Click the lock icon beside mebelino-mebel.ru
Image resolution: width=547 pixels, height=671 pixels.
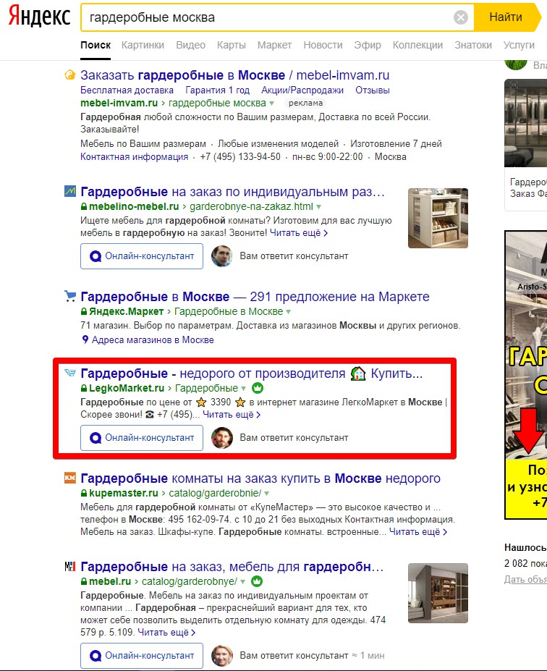point(84,206)
